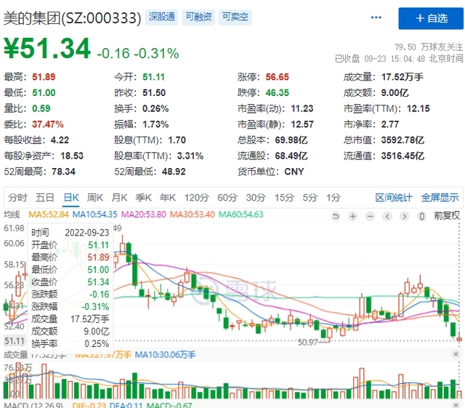This screenshot has width=465, height=408.
Task: Click the 每股净资产 value 18.53
Action: pyautogui.click(x=72, y=156)
